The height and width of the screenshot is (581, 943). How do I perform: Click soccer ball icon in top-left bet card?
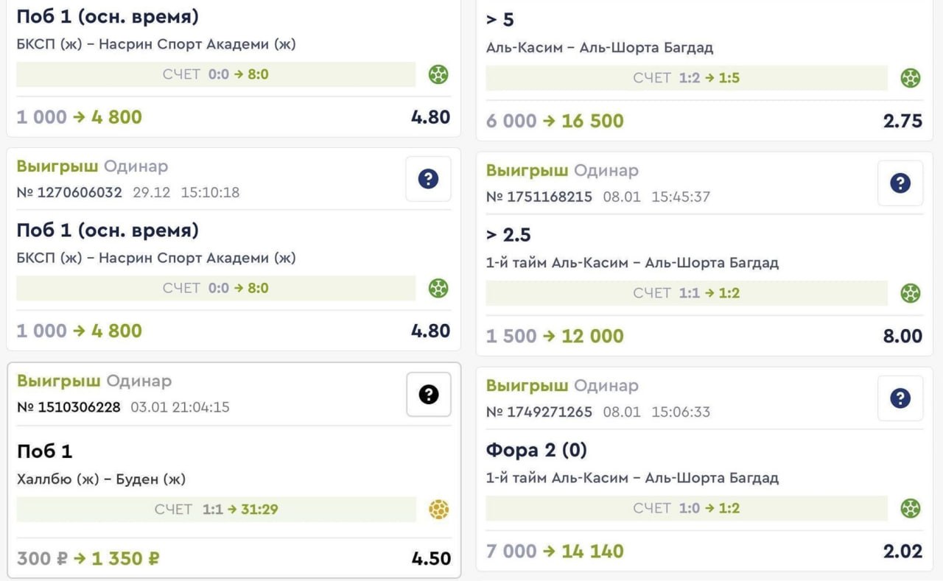point(438,74)
